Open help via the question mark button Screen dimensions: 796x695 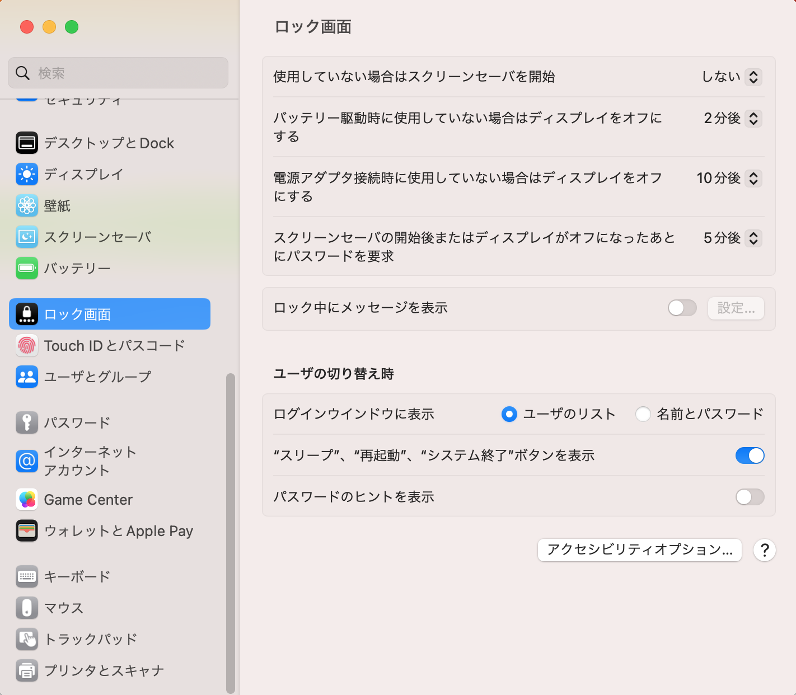(764, 550)
